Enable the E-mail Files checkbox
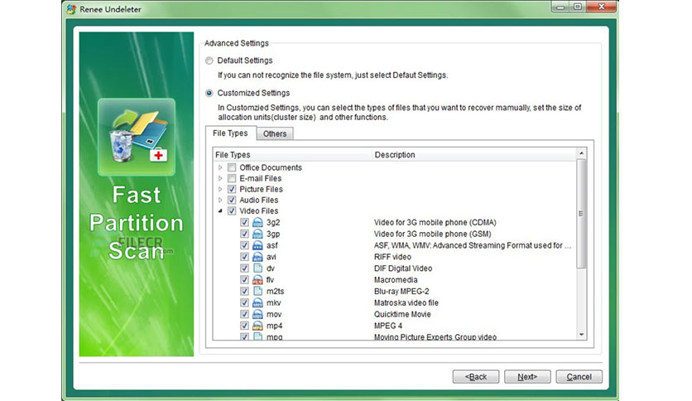This screenshot has height=401, width=692. click(x=232, y=178)
